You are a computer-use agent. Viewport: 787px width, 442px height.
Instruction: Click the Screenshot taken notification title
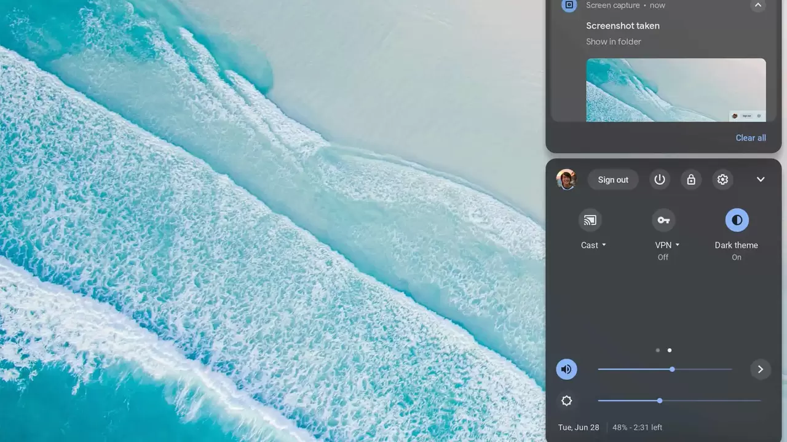click(x=623, y=26)
